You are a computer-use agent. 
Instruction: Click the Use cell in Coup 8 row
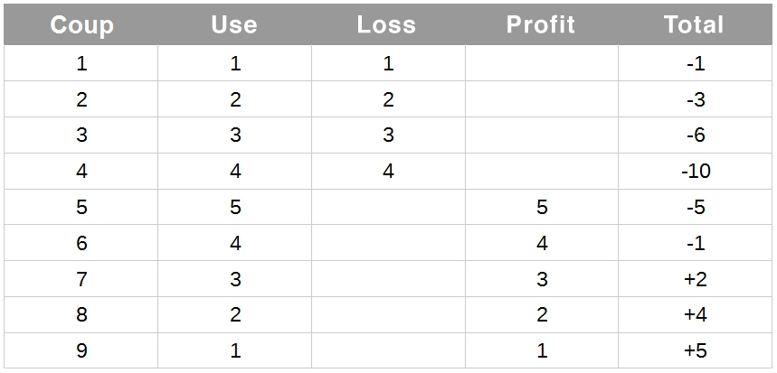click(x=235, y=314)
